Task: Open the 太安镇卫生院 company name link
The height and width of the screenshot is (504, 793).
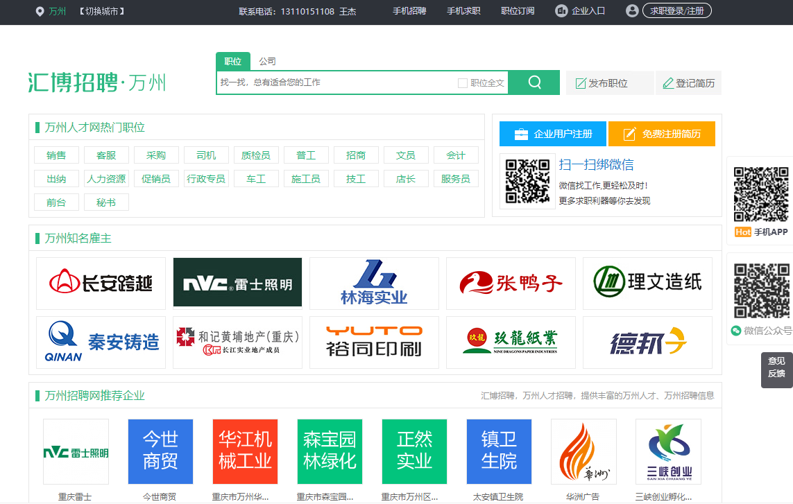Action: click(498, 497)
